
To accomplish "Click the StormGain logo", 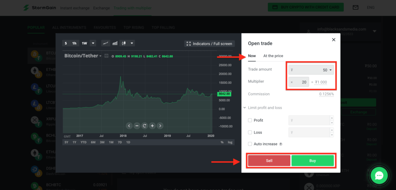I will 40,8.
